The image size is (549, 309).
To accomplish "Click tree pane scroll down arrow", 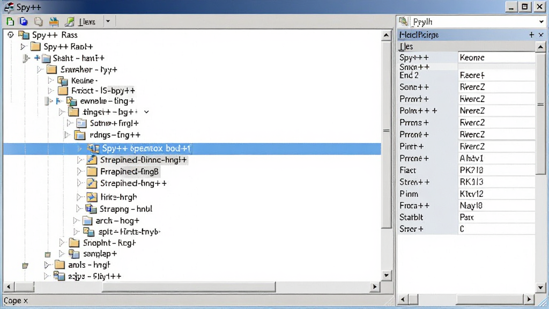I will click(386, 275).
